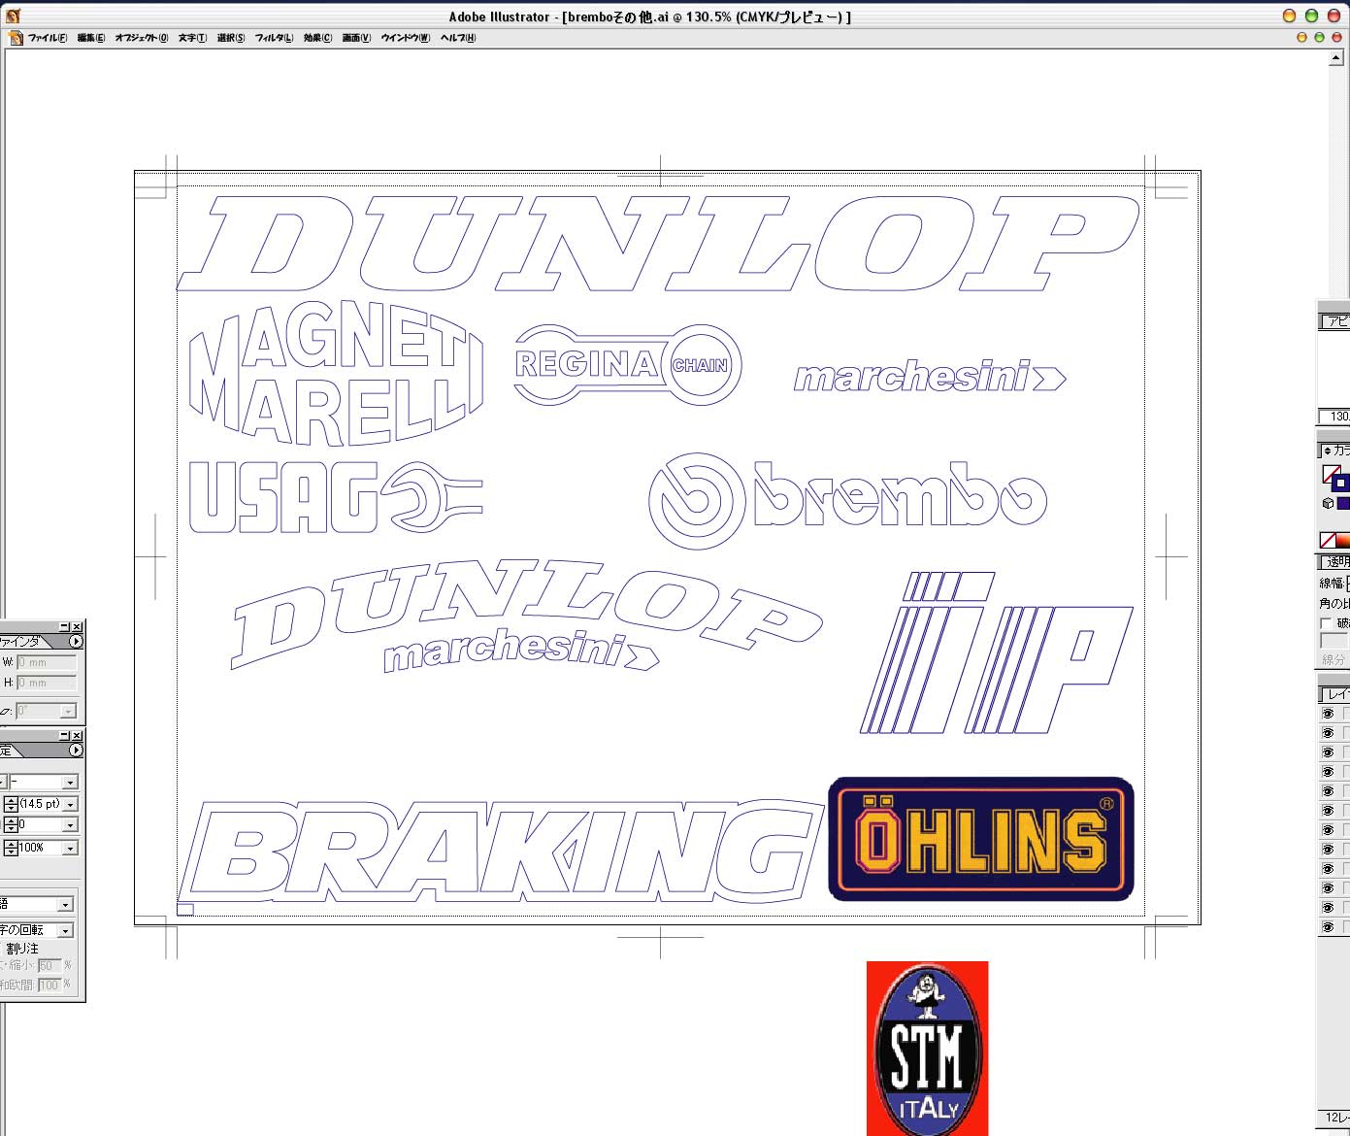1350x1136 pixels.
Task: Click the fill/stroke indicator in Color panel
Action: tap(1334, 478)
